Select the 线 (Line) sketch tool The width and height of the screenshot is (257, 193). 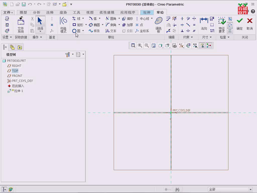[76, 19]
